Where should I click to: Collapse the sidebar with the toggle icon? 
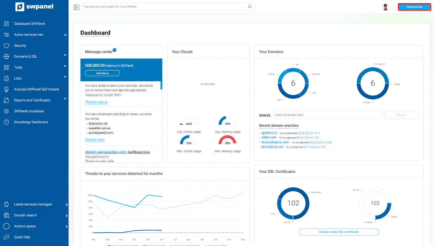click(76, 7)
